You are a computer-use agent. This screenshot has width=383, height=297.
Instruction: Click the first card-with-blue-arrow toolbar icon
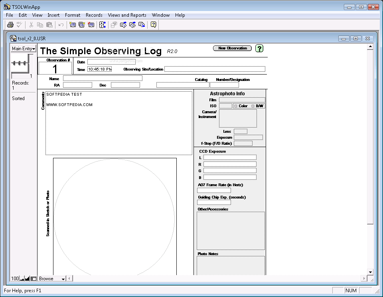coord(123,25)
